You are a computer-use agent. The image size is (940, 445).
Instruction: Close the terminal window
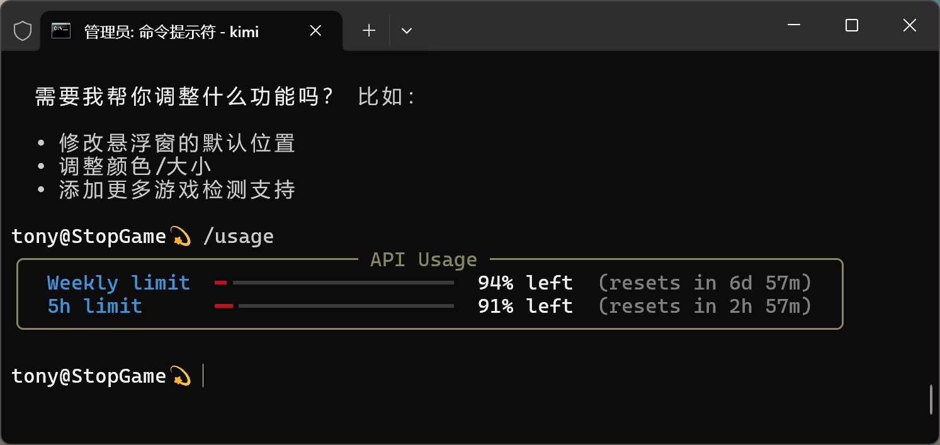point(909,25)
